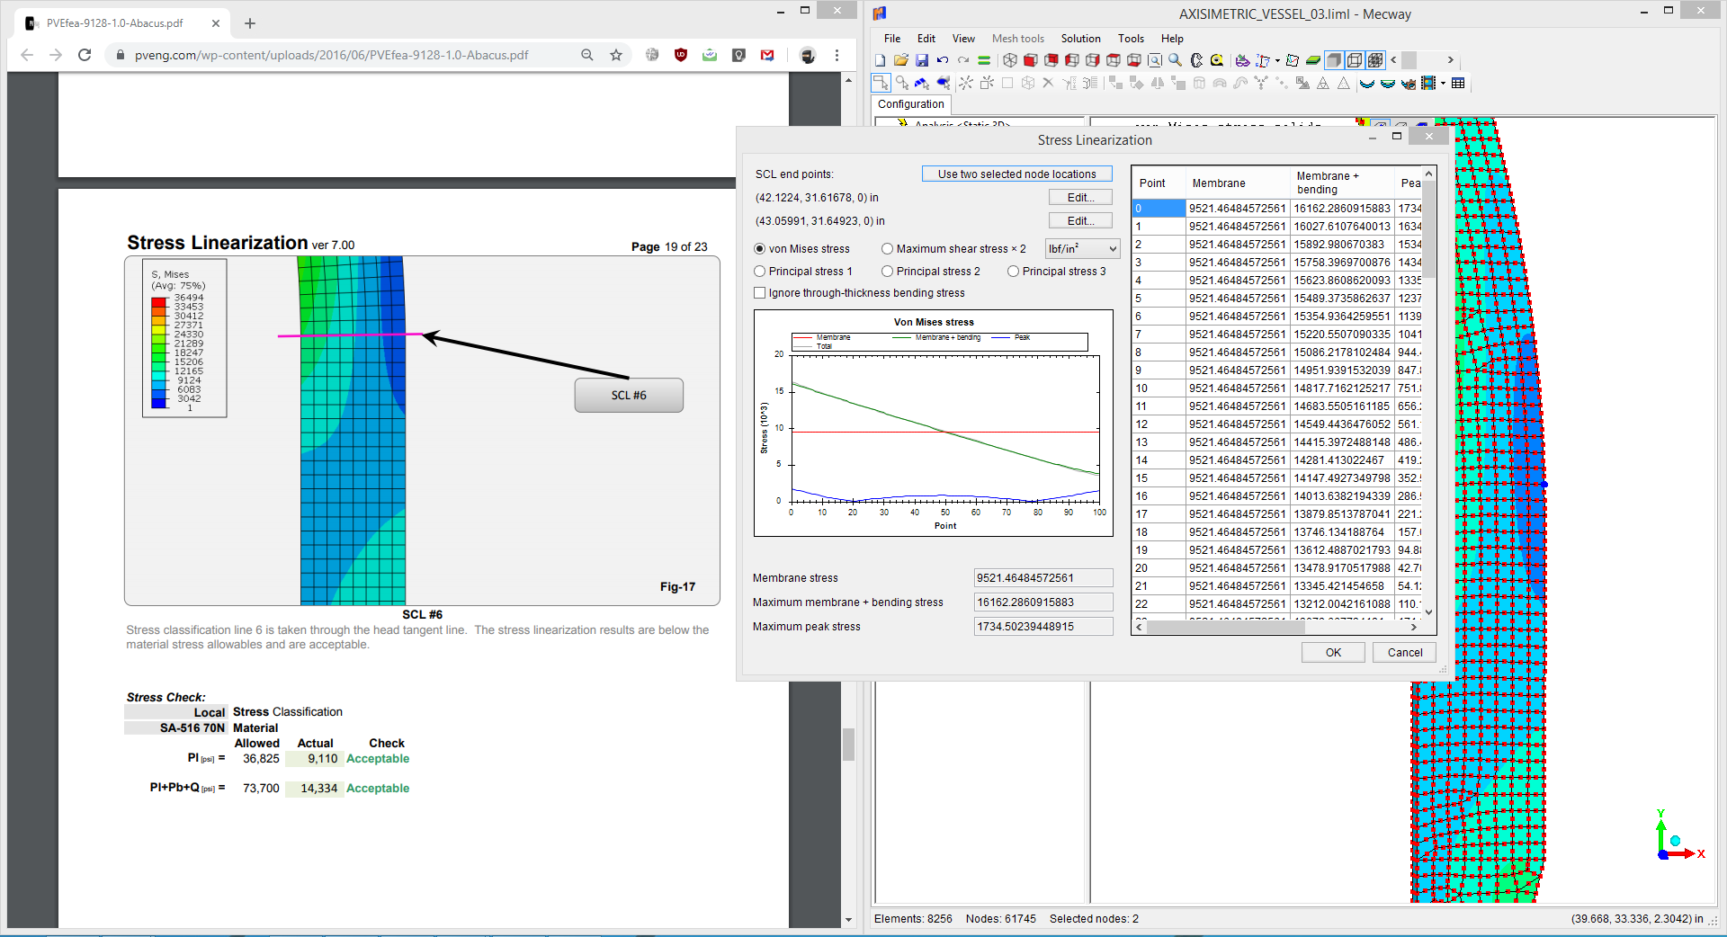Click Use two selected node locations button

tap(1016, 174)
